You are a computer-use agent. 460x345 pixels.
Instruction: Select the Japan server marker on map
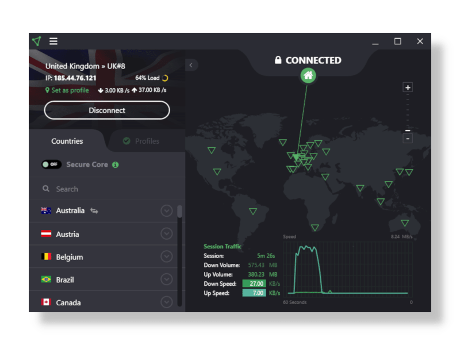click(409, 172)
